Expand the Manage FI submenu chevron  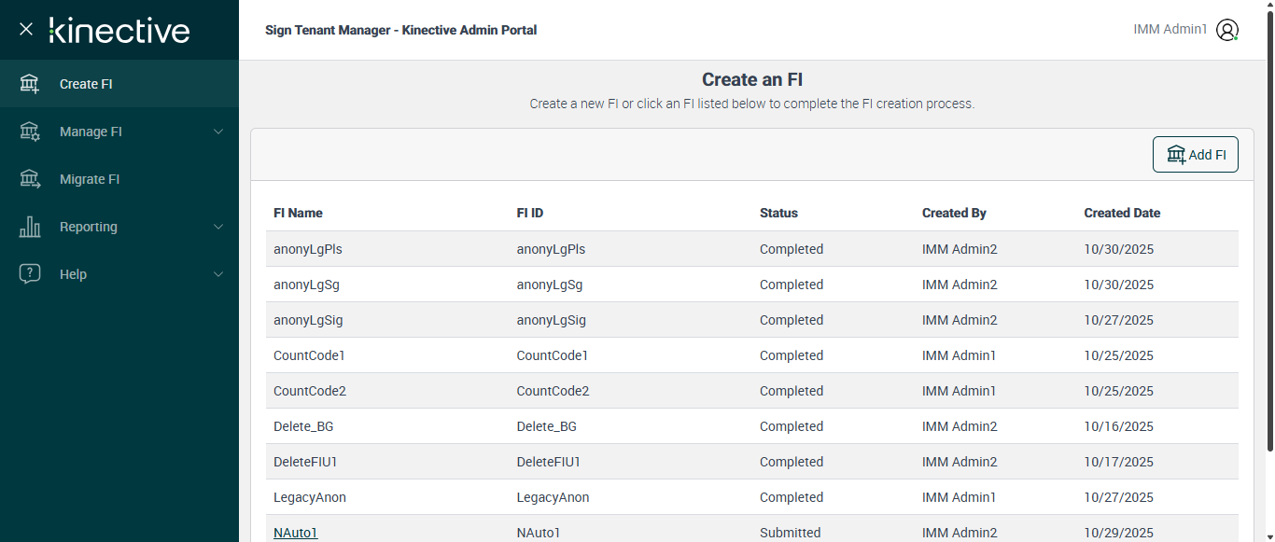[x=218, y=132]
